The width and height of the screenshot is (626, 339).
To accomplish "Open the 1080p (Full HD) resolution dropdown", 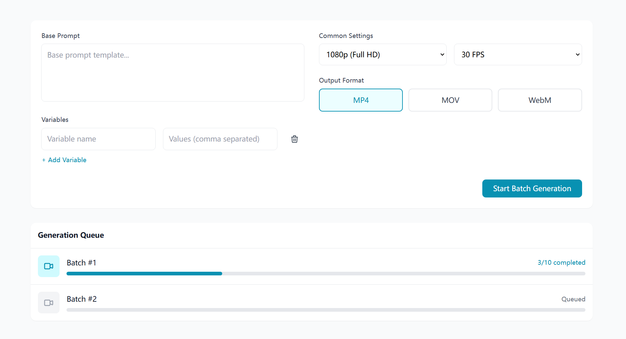I will click(383, 55).
